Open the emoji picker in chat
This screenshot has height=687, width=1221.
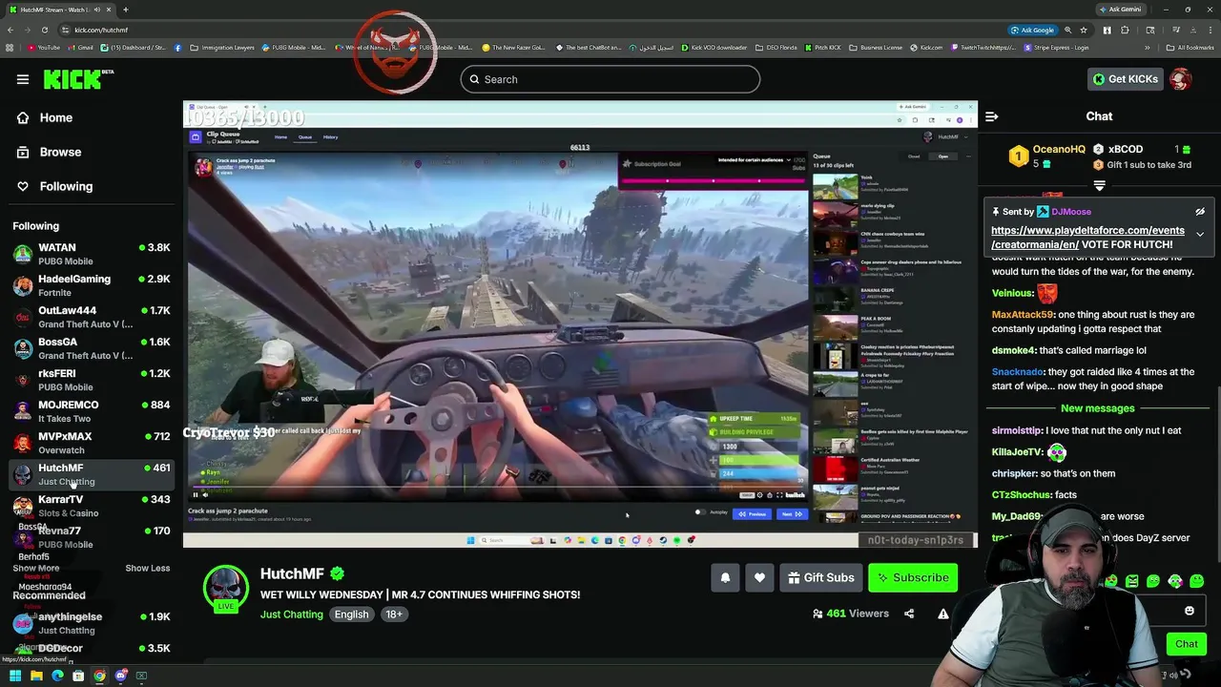click(x=1189, y=611)
